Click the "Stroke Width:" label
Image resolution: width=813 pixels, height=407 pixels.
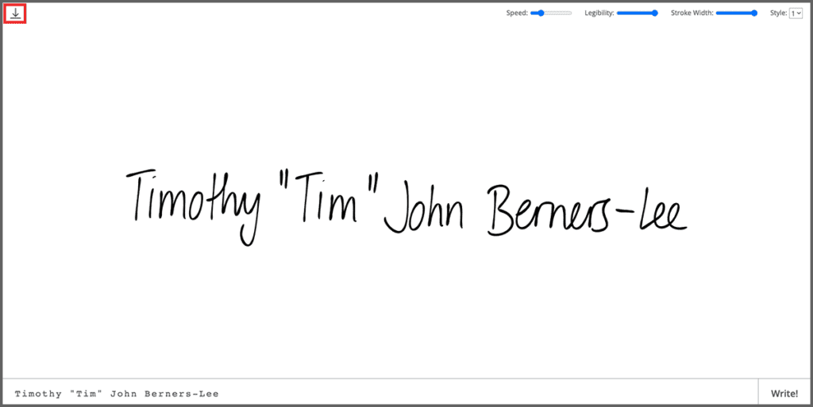[692, 13]
